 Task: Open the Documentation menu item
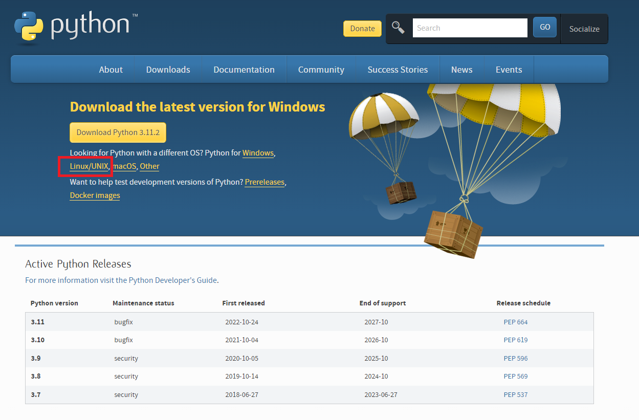click(x=244, y=70)
